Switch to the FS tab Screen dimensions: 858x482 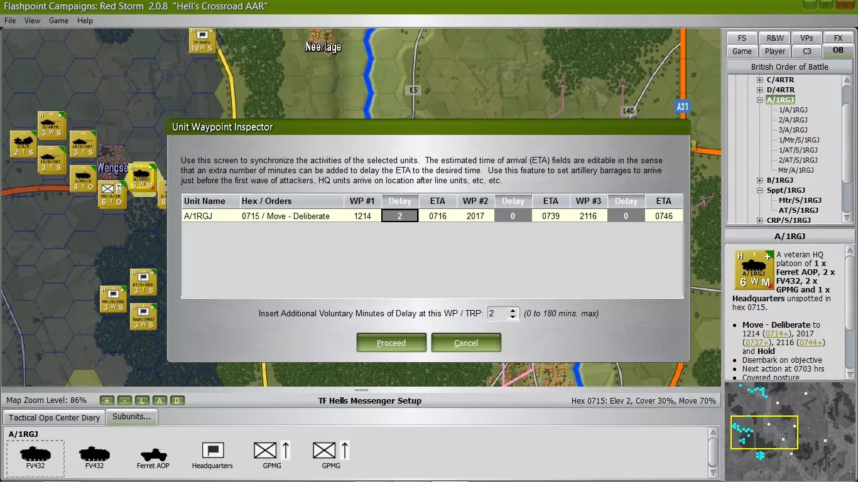(x=742, y=38)
